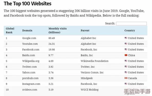Click the Wikimedia Foundation parent cell
Screen dimensions: 152x96
[95, 61]
